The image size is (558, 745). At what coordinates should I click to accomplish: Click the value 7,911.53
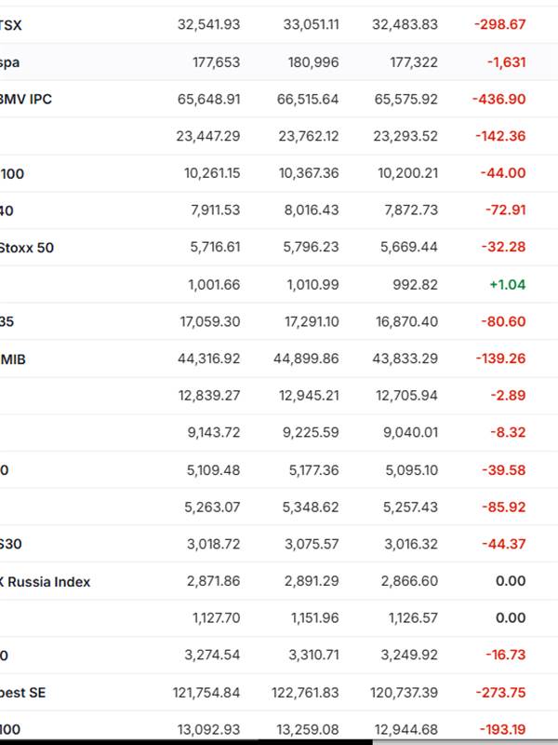point(216,210)
